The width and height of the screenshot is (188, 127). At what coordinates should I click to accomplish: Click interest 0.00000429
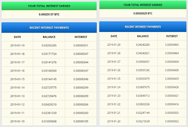tap(172, 79)
